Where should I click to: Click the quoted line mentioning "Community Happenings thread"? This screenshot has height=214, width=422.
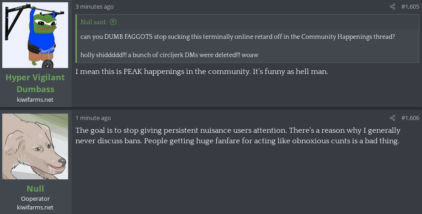[x=238, y=37]
